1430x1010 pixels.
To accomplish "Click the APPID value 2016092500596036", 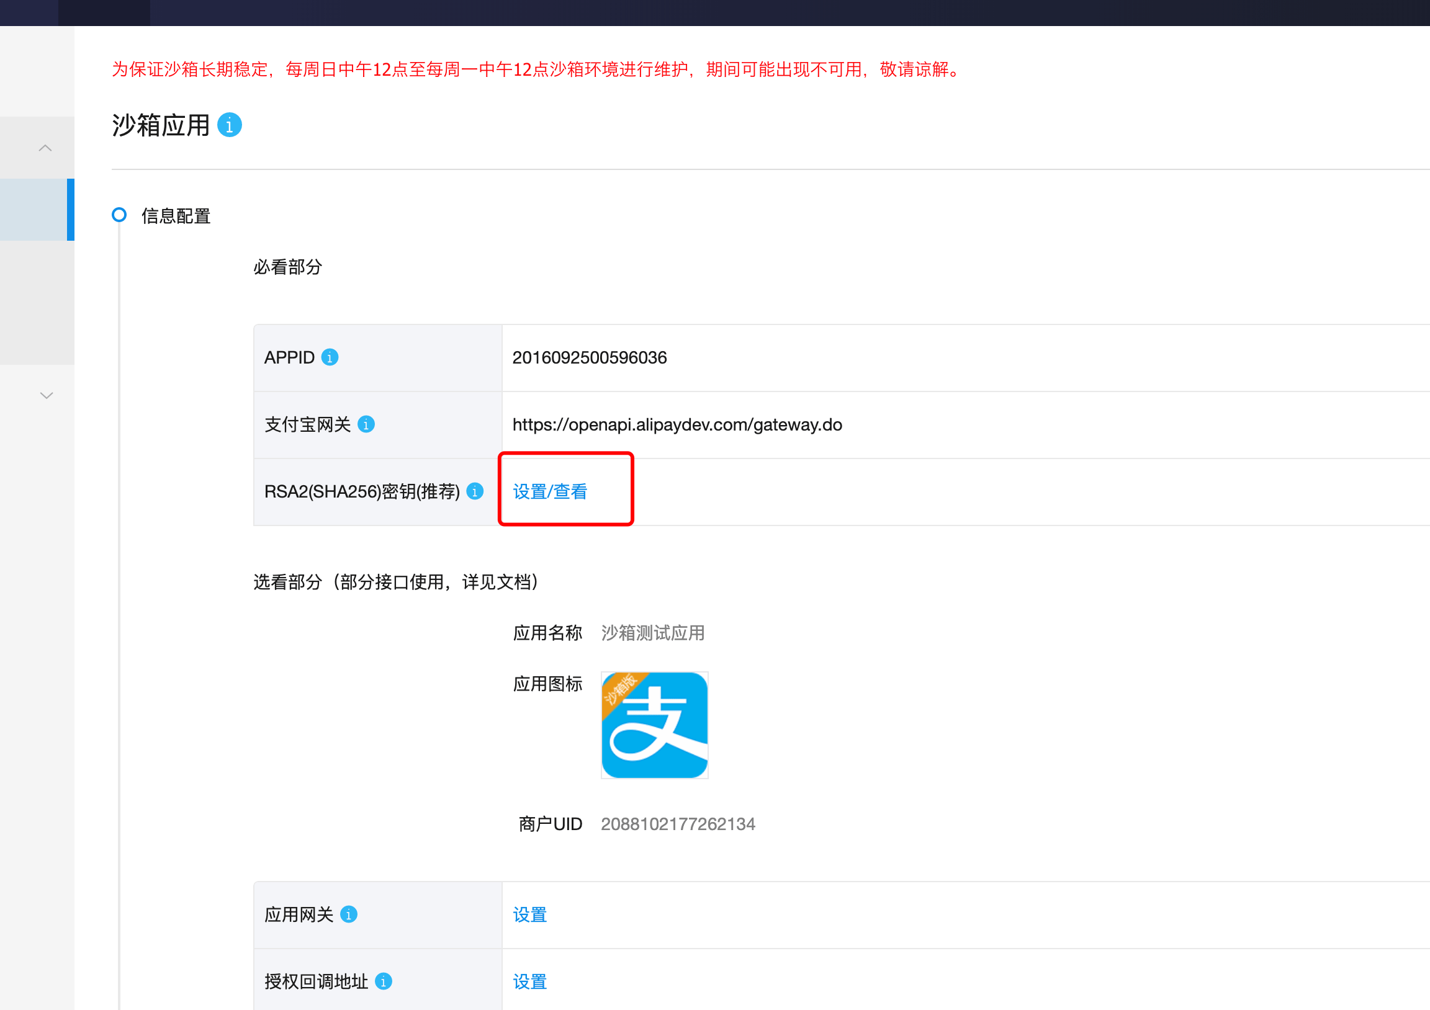I will click(x=589, y=357).
